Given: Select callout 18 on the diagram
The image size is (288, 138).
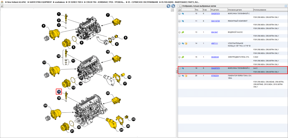Looking at the screenshot, I should click(x=59, y=91).
